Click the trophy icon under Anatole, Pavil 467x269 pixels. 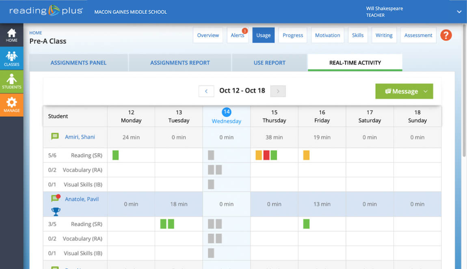(x=56, y=211)
